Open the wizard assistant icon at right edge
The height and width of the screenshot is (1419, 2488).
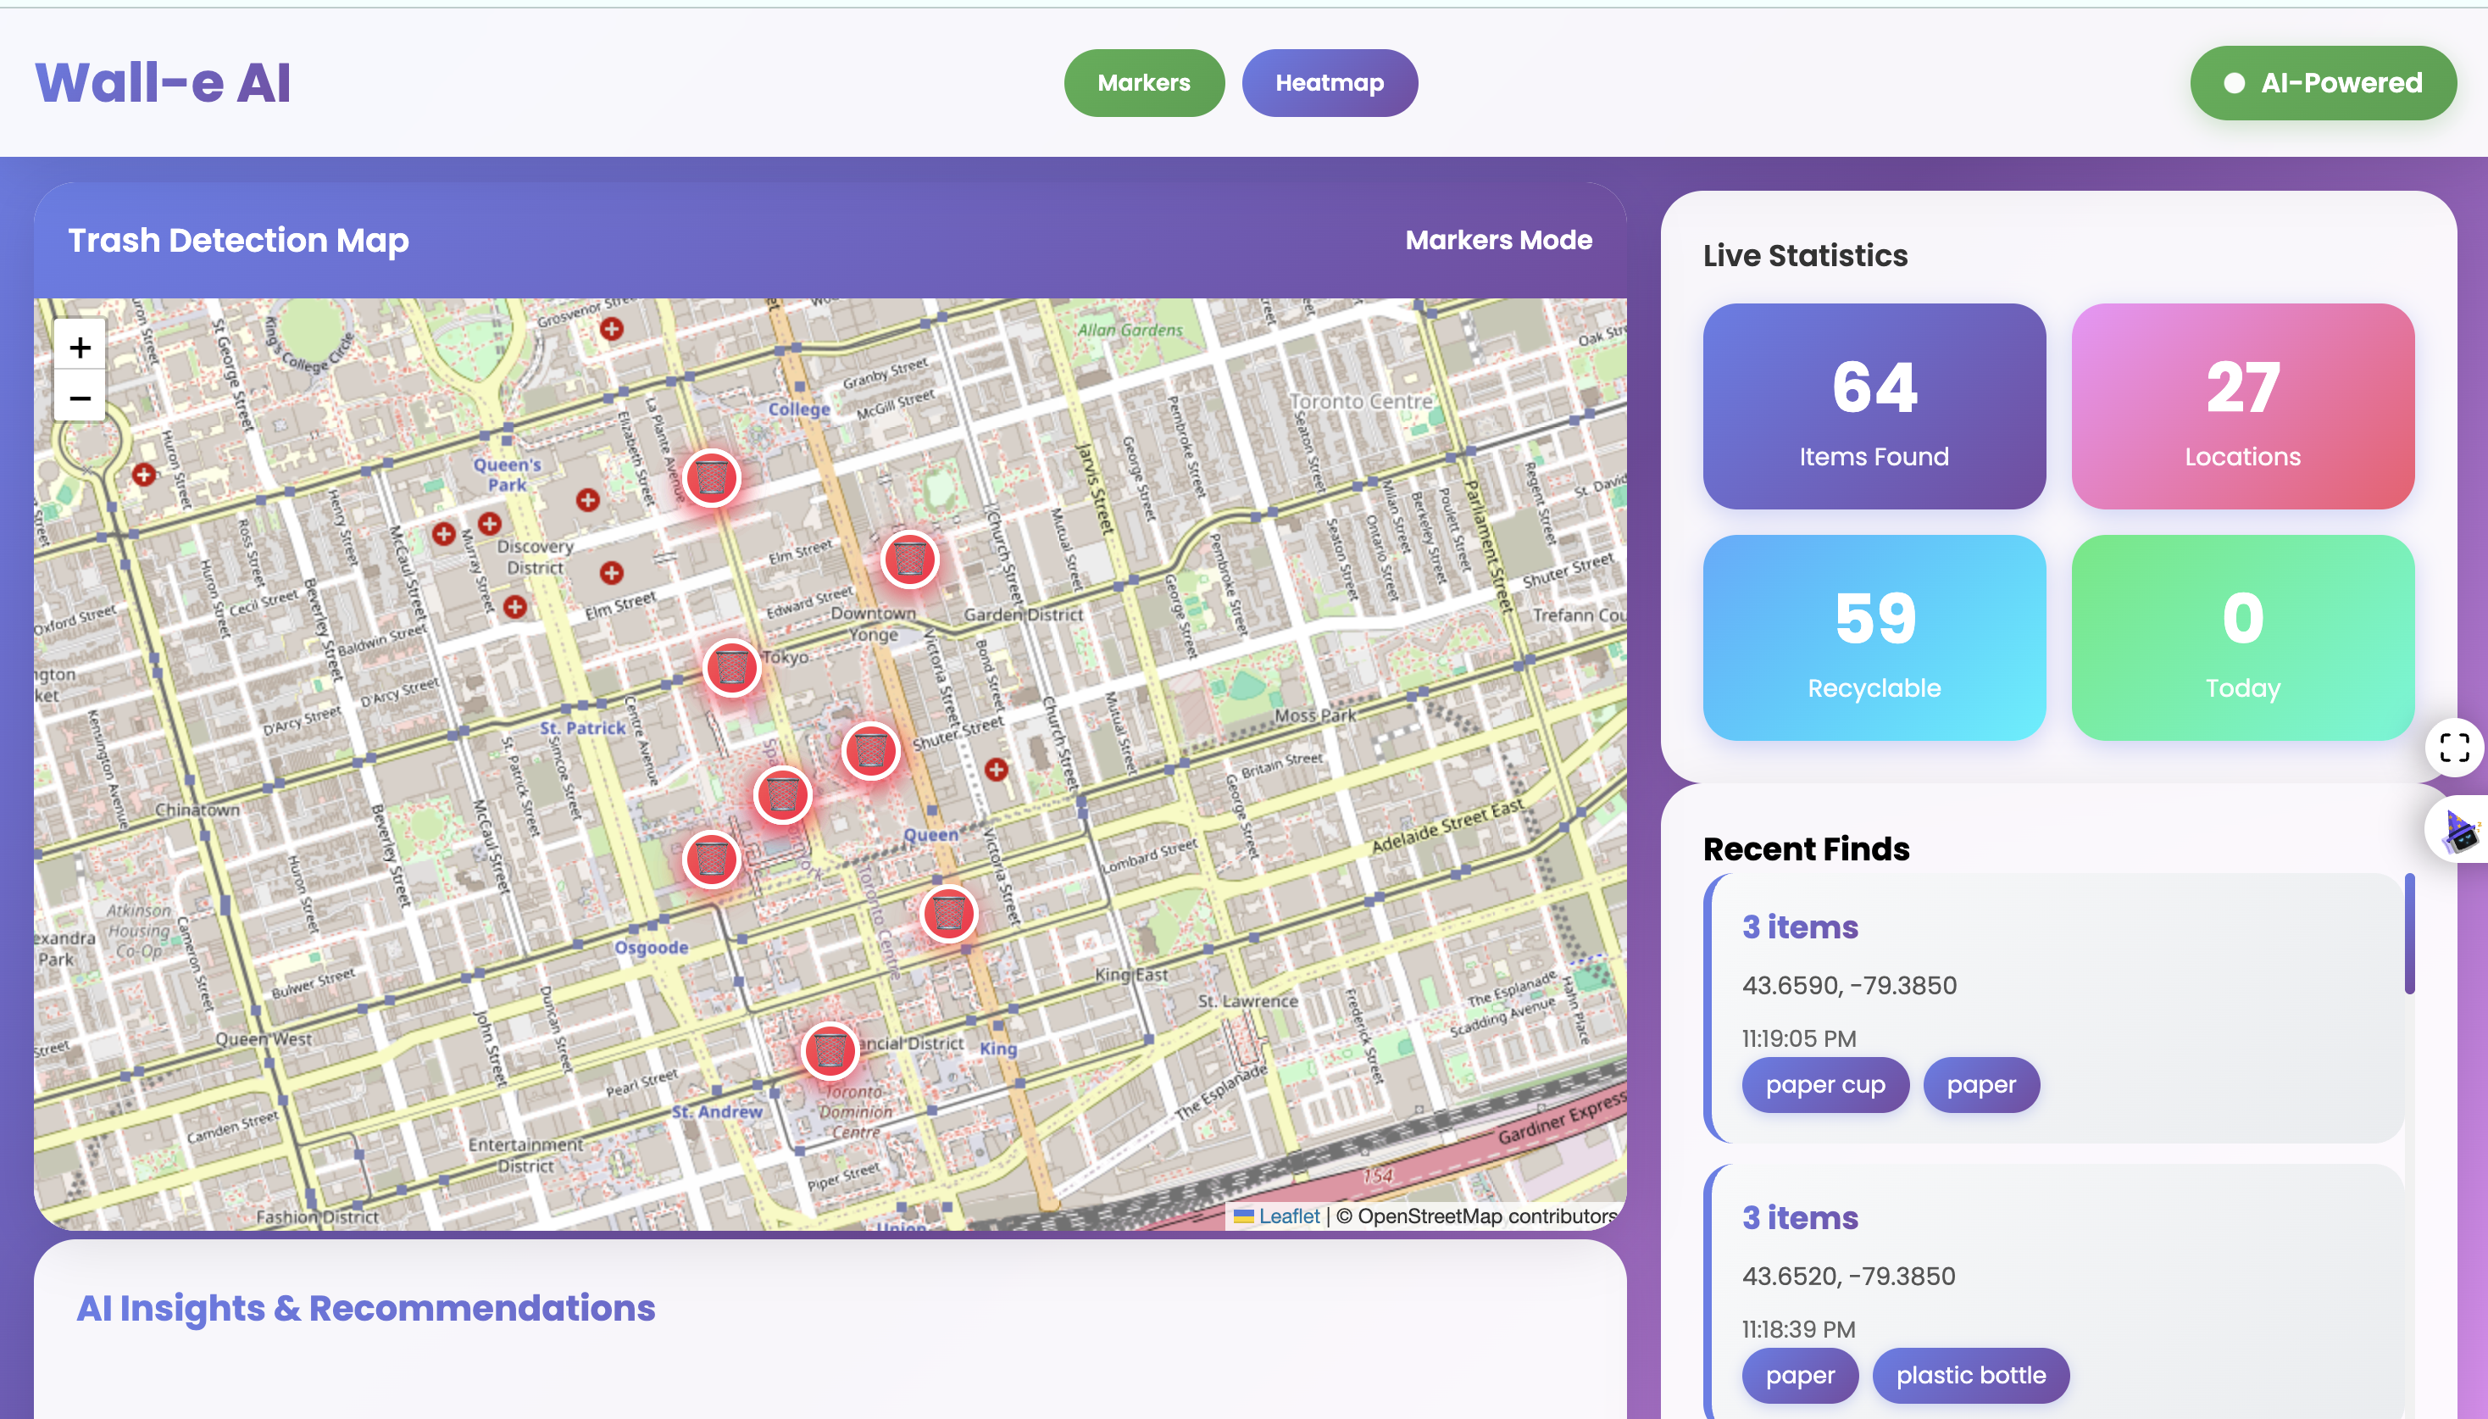[2460, 832]
